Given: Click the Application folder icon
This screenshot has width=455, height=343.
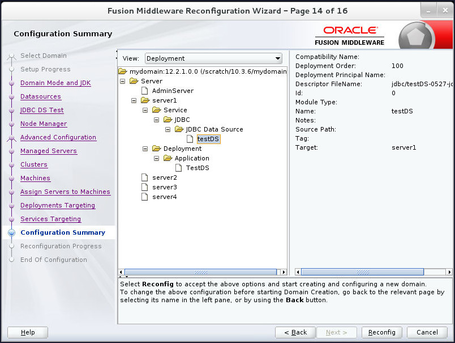Looking at the screenshot, I should coord(168,158).
